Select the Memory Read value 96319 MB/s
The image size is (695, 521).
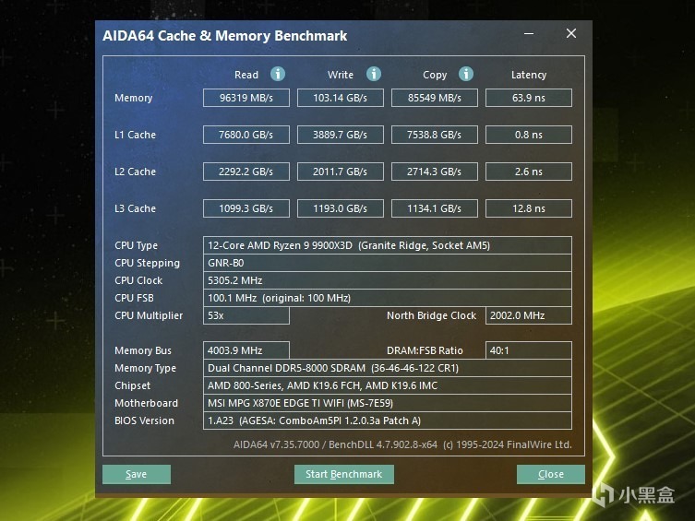coord(246,98)
